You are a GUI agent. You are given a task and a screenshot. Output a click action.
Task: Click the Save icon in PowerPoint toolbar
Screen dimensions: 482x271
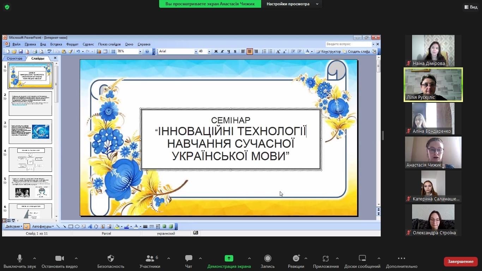coord(21,52)
